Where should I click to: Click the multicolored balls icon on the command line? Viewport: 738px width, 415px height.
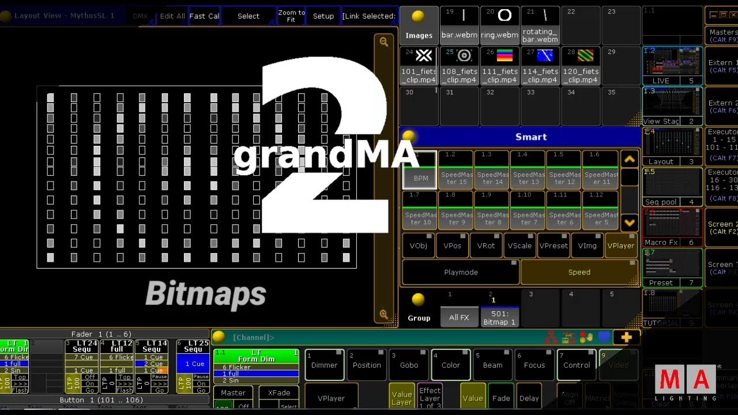pos(586,337)
